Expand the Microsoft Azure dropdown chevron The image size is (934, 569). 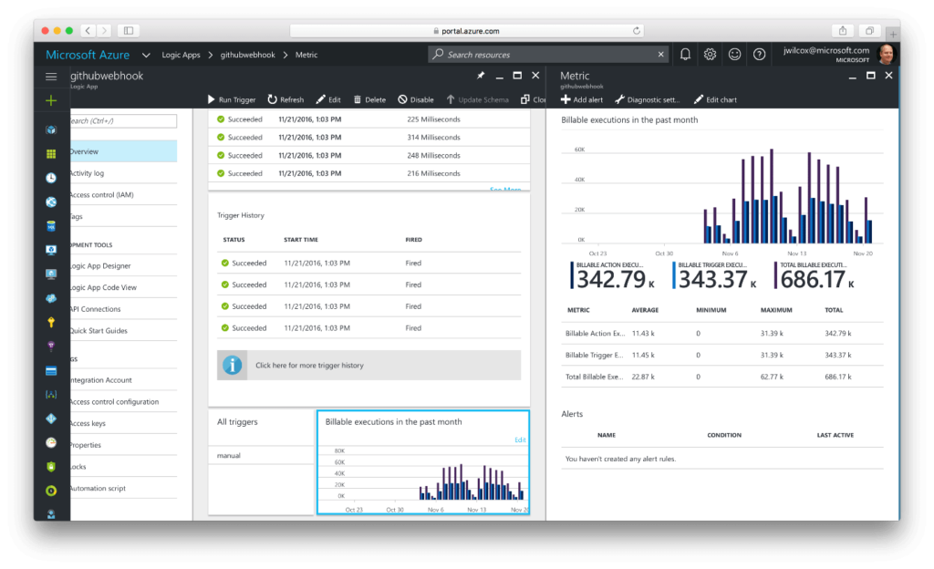(x=146, y=55)
